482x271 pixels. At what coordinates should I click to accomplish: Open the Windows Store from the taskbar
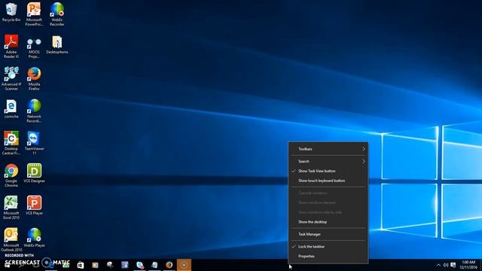click(x=81, y=265)
